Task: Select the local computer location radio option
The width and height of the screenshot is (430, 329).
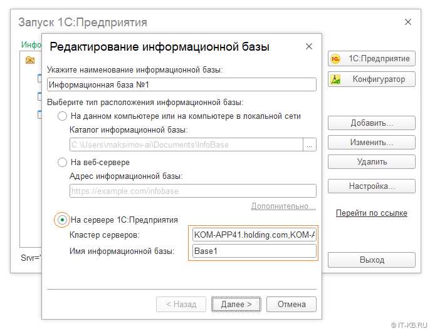Action: pyautogui.click(x=62, y=116)
